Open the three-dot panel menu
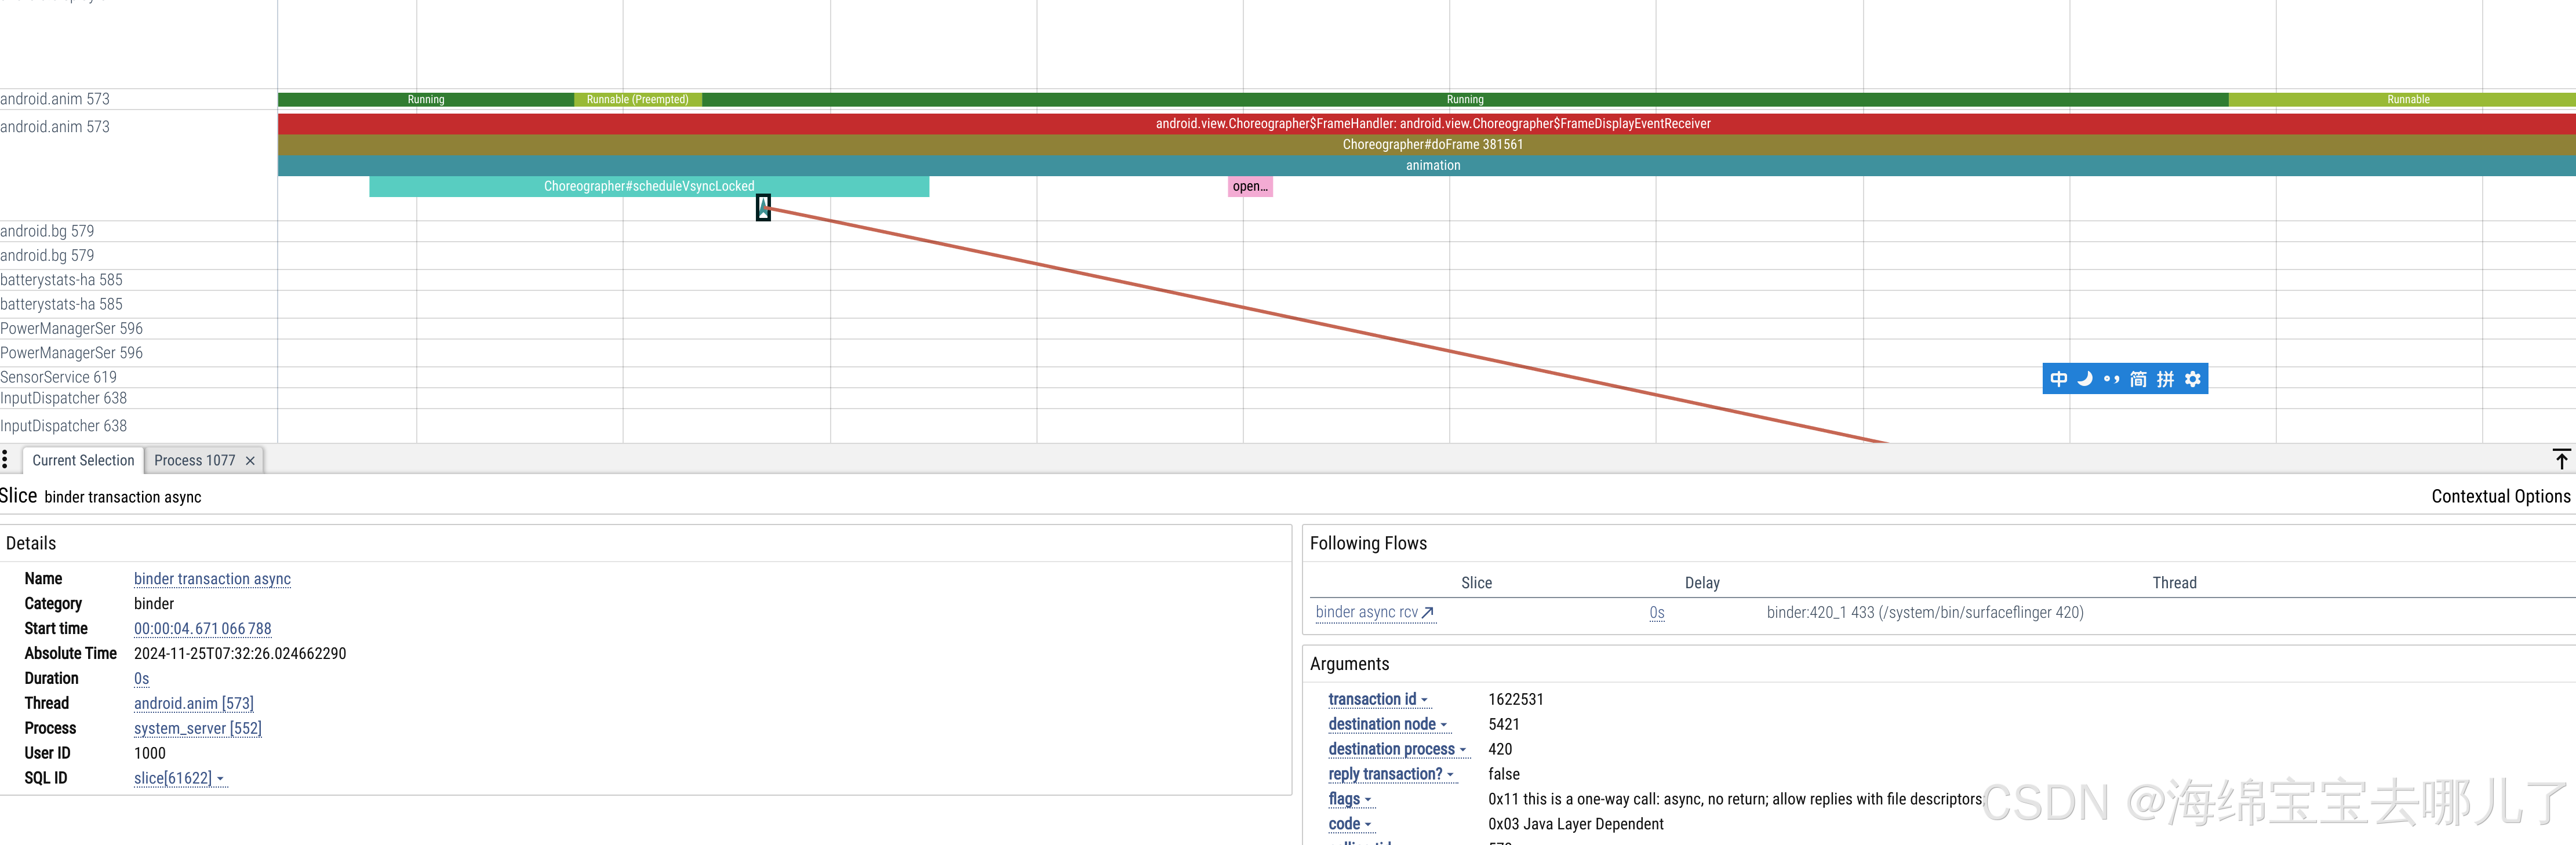The height and width of the screenshot is (845, 2576). click(x=5, y=459)
